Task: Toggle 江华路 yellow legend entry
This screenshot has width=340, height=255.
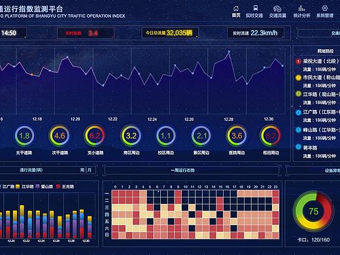Action: pyautogui.click(x=25, y=186)
